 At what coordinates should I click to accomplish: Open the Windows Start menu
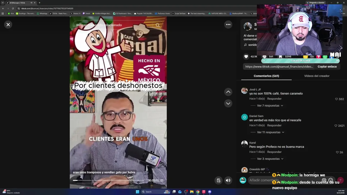pos(137,192)
